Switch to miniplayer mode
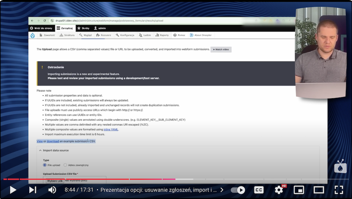 299,190
